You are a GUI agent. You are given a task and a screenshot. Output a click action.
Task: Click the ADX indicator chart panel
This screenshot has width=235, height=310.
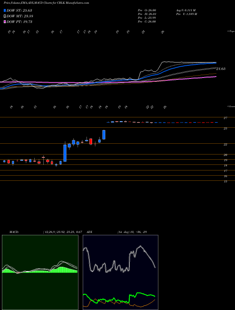(x=120, y=272)
